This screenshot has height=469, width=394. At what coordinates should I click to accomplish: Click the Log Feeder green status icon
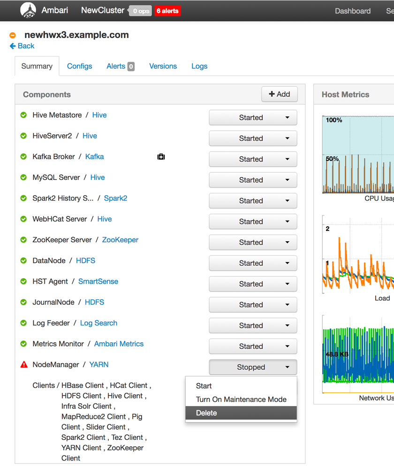23,323
